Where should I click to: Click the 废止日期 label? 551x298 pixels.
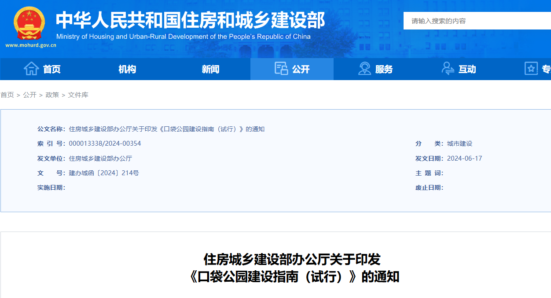(430, 188)
